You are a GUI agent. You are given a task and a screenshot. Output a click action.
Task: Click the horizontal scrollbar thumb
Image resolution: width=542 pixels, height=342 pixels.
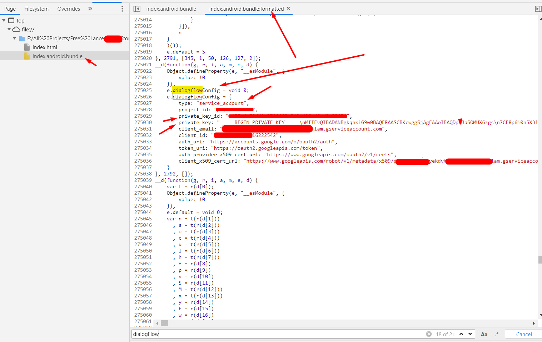[164, 323]
